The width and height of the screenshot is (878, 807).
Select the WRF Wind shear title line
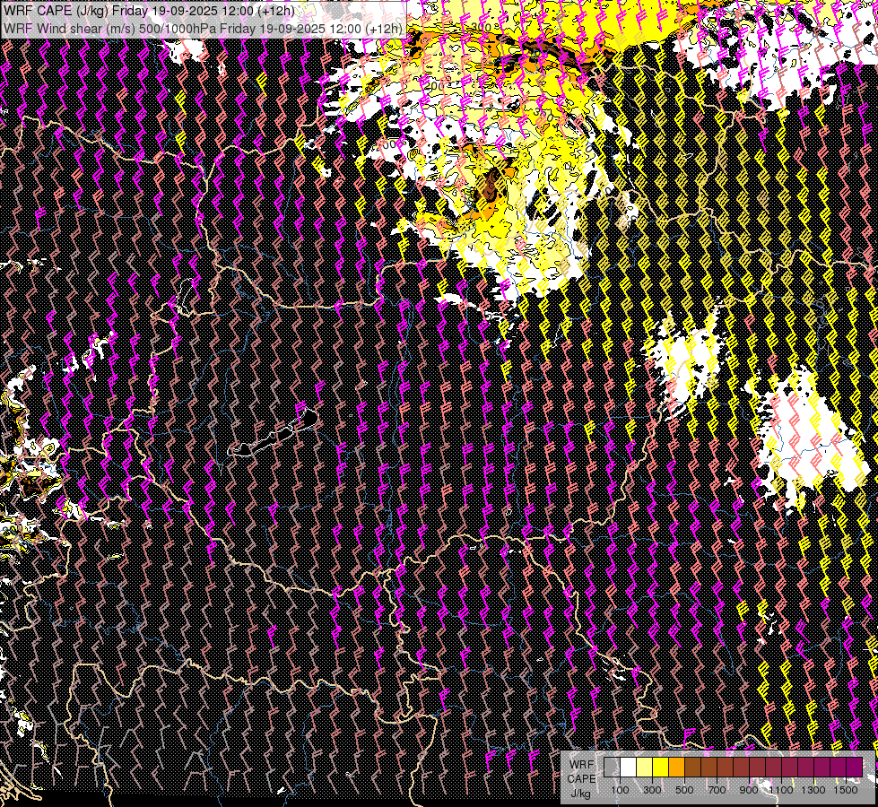click(x=203, y=29)
